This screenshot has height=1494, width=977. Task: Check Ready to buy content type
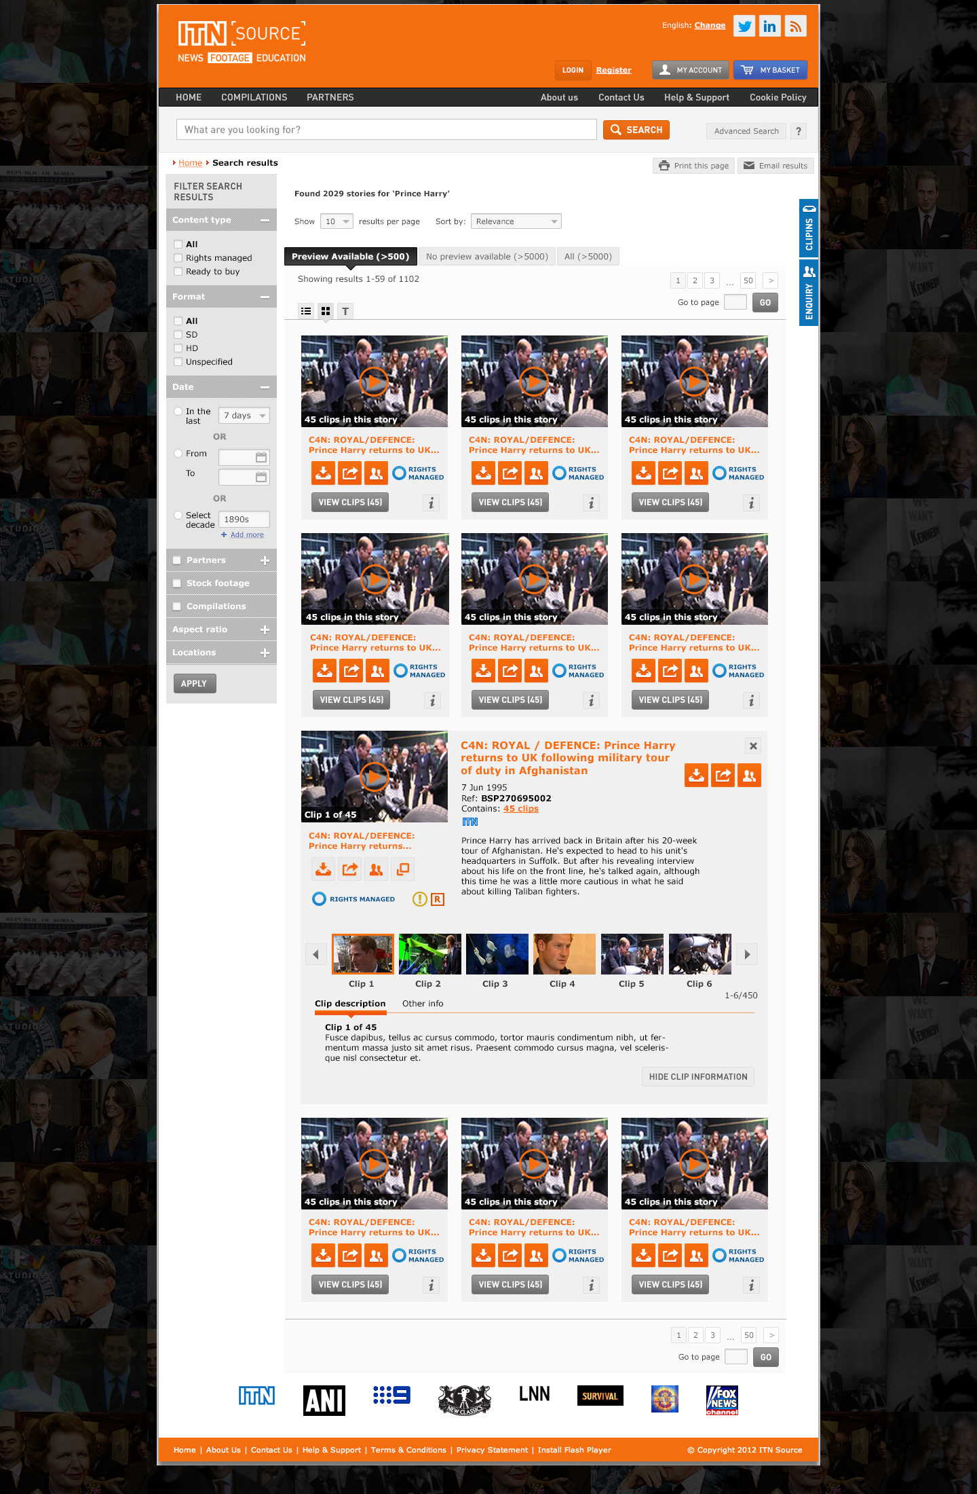tap(178, 272)
